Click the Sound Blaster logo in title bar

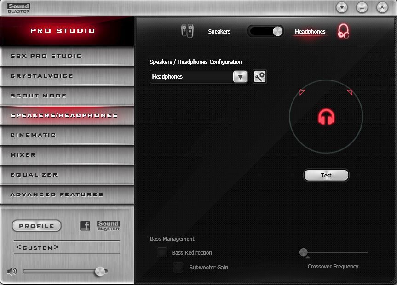coord(18,8)
